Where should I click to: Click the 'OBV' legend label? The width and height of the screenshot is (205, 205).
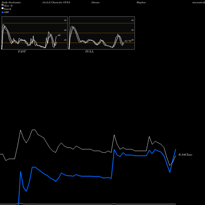[7, 12]
